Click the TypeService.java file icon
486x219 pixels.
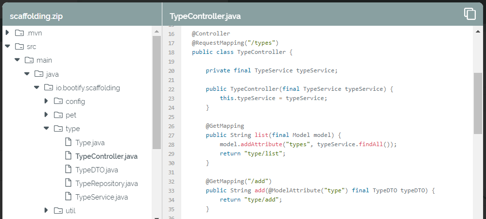point(68,197)
